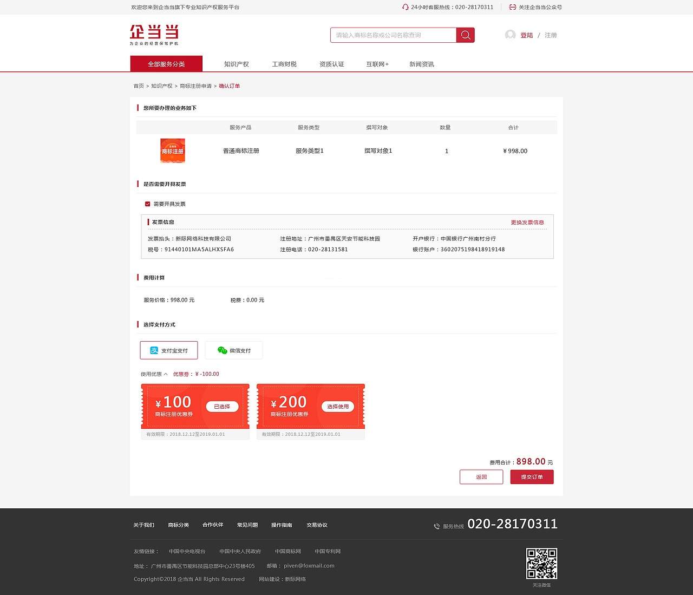Open 新闻资讯 nav tab
This screenshot has width=693, height=595.
(422, 64)
